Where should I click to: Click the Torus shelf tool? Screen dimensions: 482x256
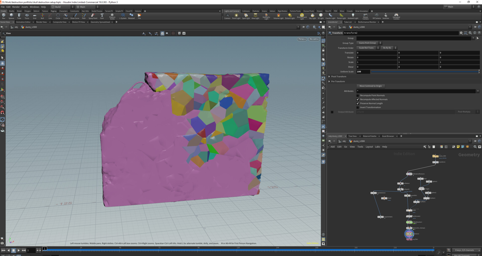click(x=27, y=16)
